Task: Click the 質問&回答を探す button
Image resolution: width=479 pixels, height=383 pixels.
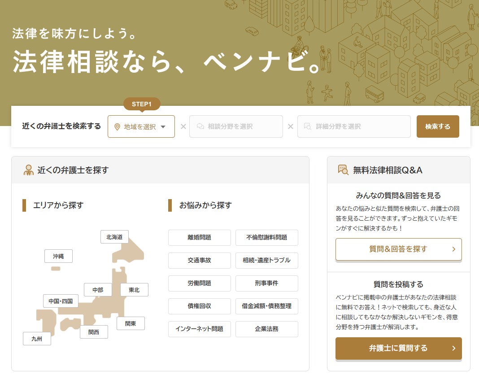Action: point(398,249)
